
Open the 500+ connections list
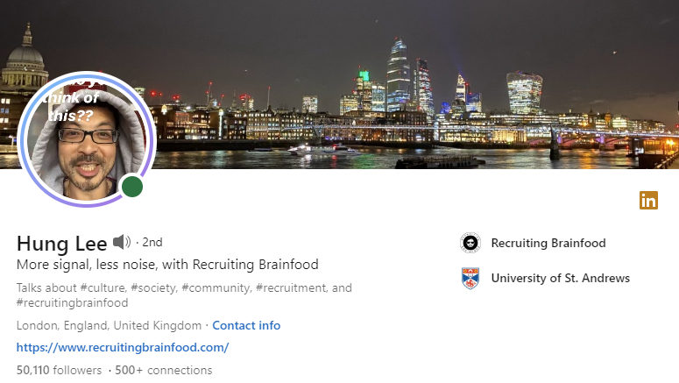164,370
